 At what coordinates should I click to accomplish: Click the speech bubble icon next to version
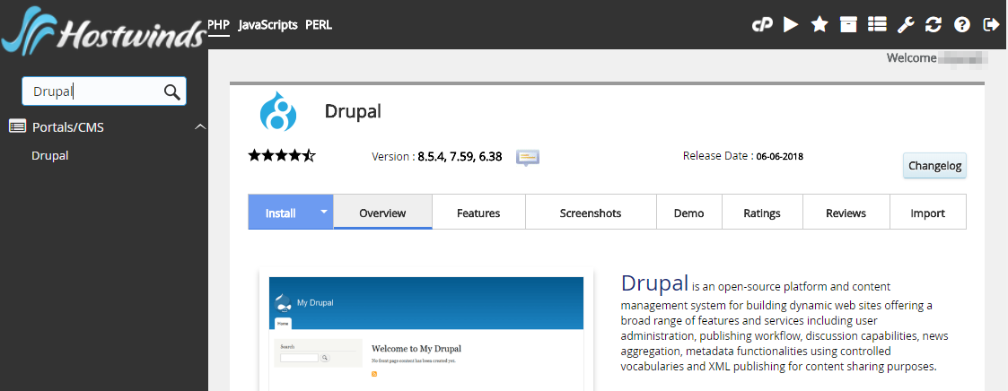[x=527, y=157]
